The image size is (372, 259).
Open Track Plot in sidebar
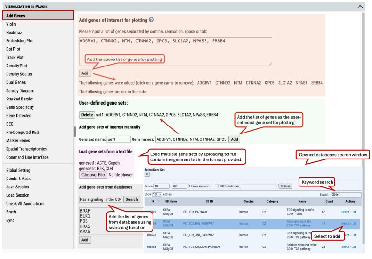coord(15,57)
